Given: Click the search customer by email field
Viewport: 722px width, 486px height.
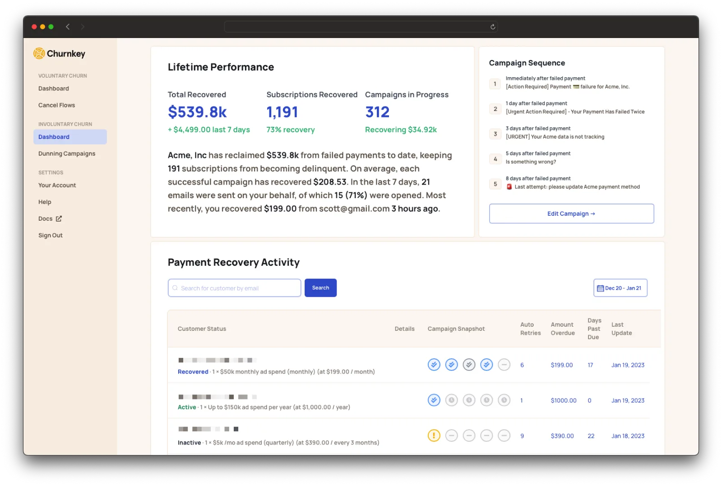Looking at the screenshot, I should (x=234, y=288).
